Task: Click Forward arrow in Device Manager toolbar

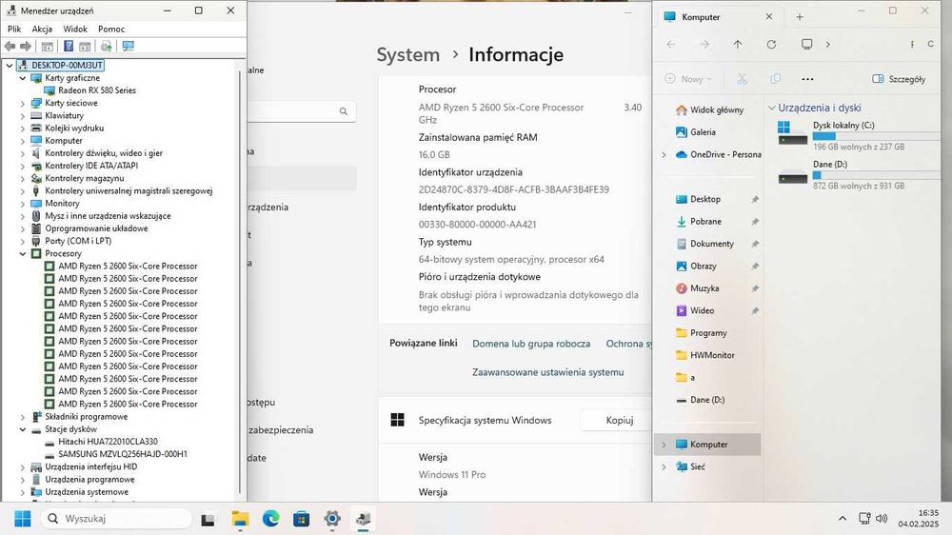Action: pyautogui.click(x=26, y=46)
